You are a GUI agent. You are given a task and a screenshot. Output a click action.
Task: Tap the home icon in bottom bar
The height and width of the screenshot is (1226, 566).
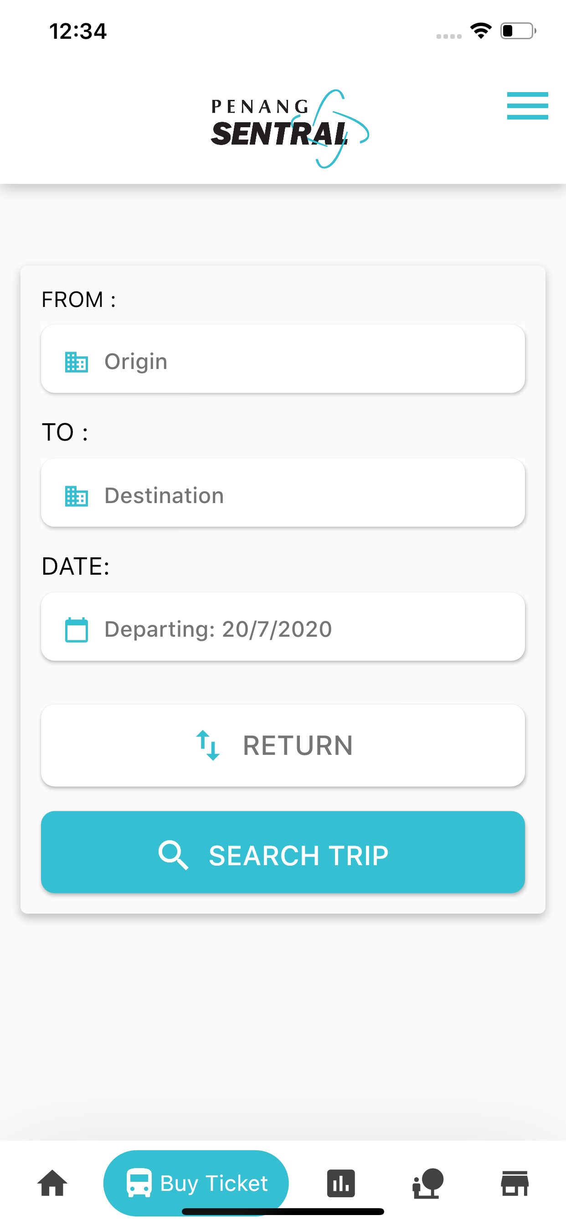(52, 1183)
